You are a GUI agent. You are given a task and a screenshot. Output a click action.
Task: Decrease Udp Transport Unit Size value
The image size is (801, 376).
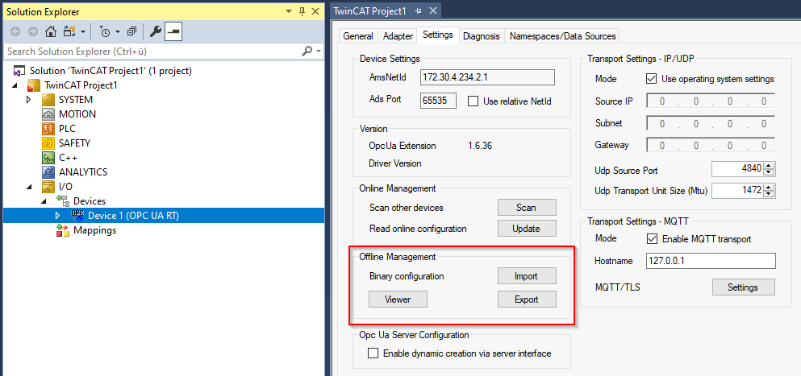(x=770, y=195)
